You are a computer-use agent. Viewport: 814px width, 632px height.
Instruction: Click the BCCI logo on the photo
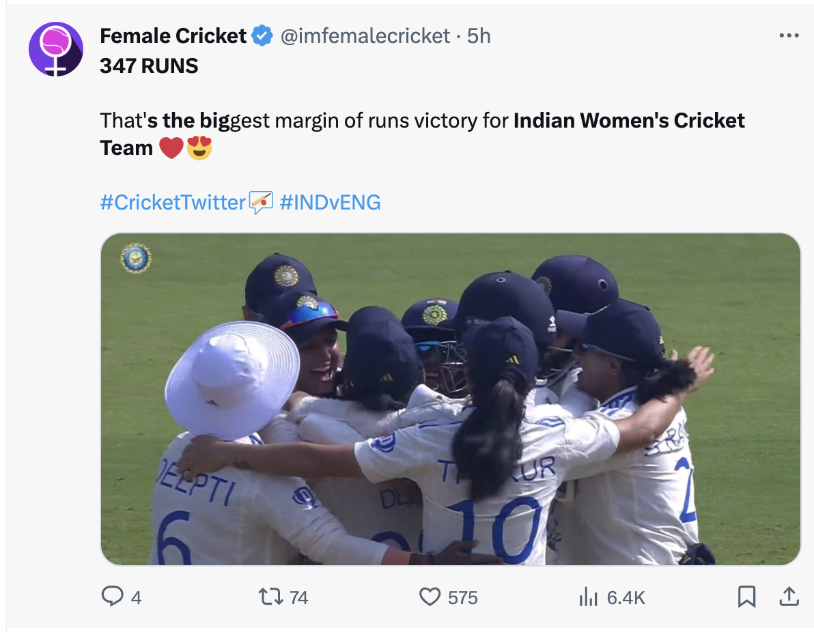point(135,259)
